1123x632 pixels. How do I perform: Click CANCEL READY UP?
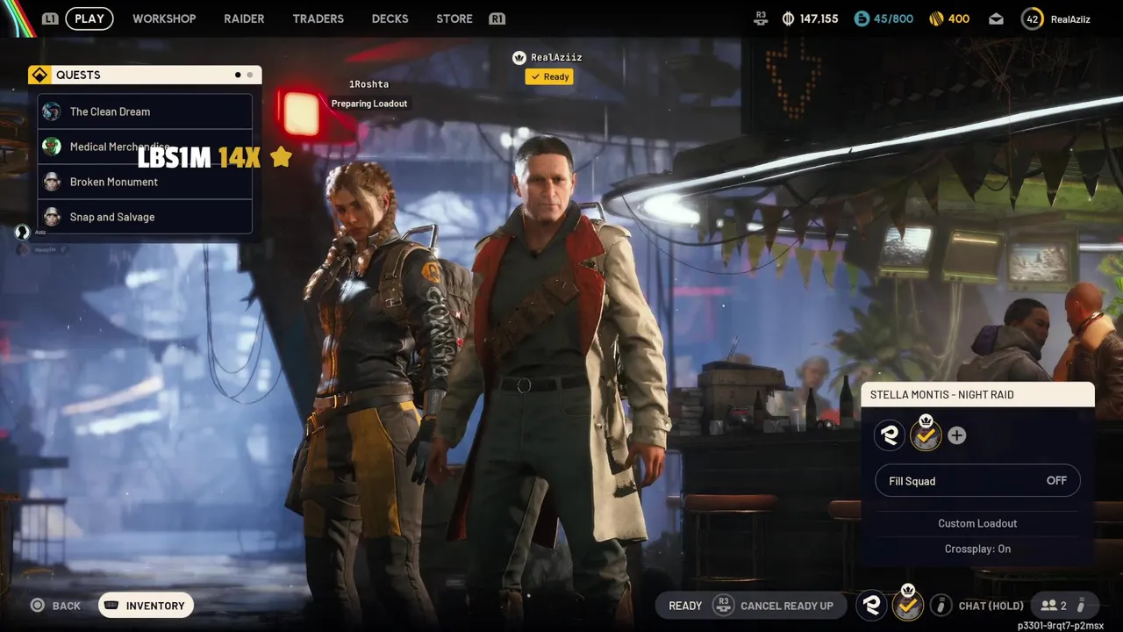[787, 606]
